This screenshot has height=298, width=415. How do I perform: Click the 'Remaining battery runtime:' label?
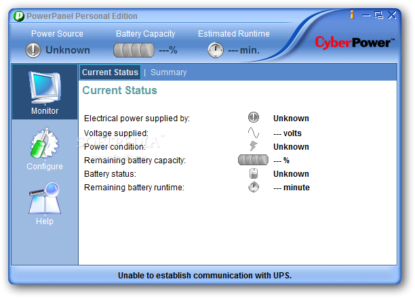(x=134, y=188)
